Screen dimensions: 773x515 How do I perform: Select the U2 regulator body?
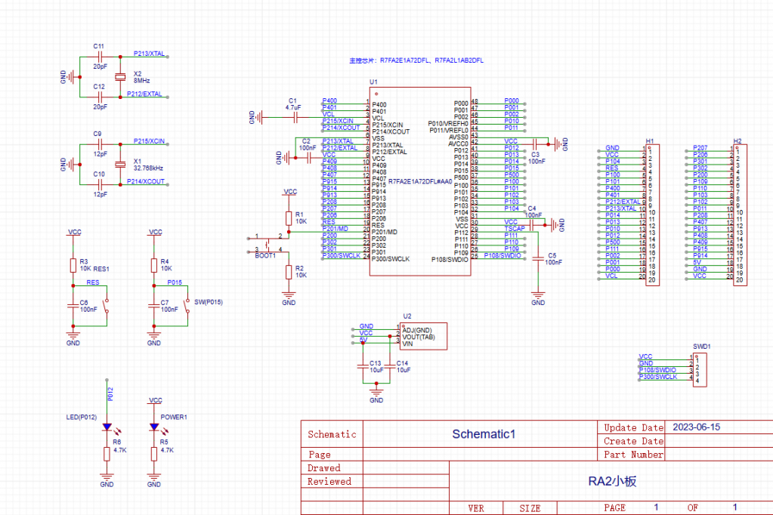[423, 337]
